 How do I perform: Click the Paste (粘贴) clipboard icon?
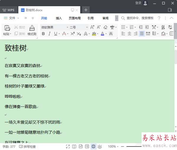[x=7, y=28]
